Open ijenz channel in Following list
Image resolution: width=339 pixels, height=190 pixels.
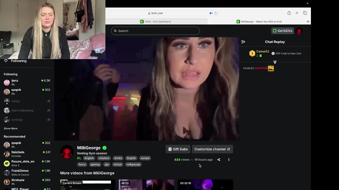point(27,82)
